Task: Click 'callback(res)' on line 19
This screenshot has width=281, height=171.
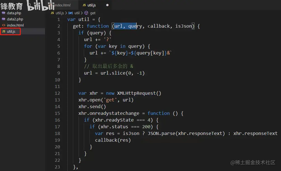Action: coord(113,140)
